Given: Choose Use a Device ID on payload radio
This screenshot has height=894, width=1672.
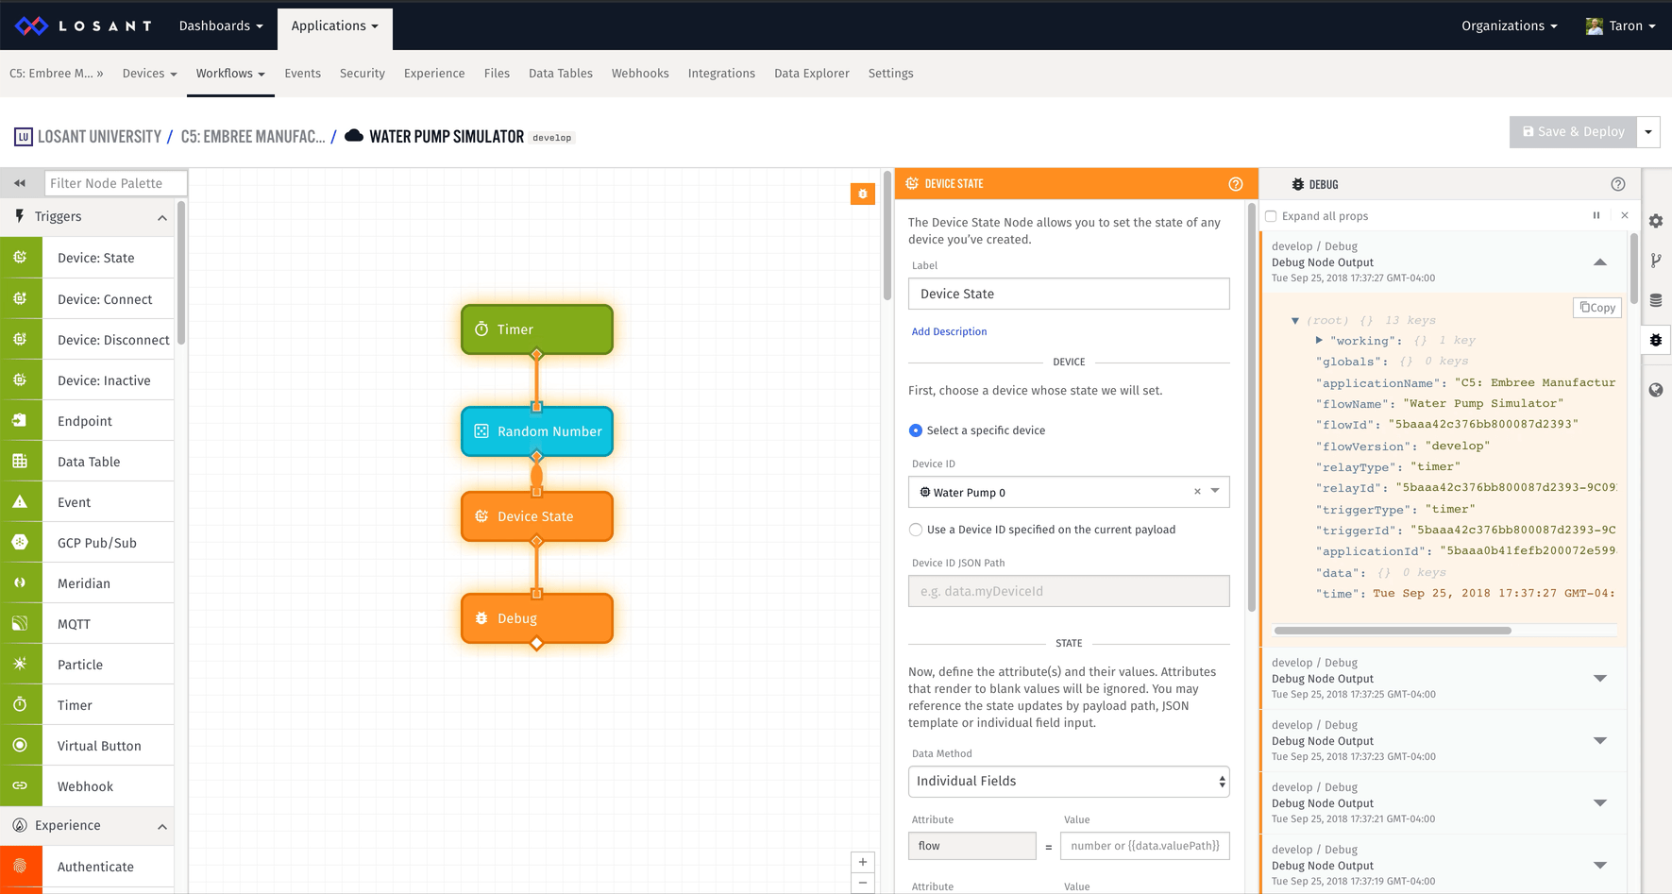Looking at the screenshot, I should (x=915, y=530).
